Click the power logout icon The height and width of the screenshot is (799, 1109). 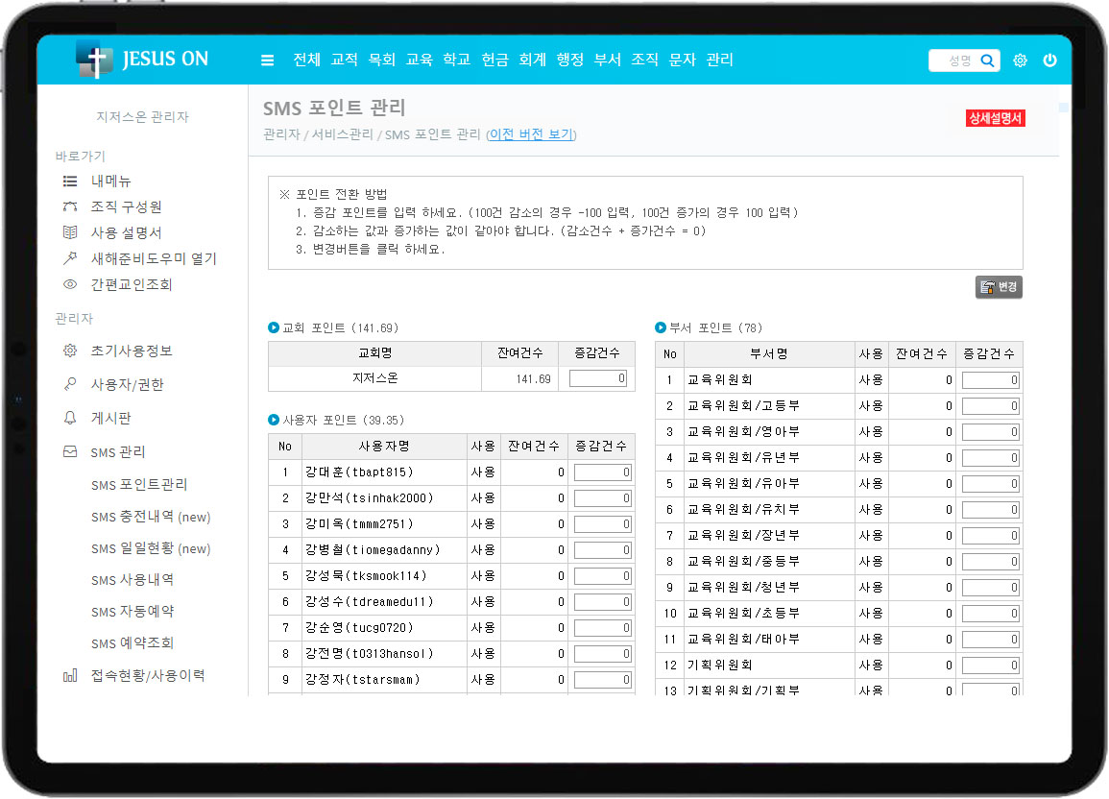1049,61
